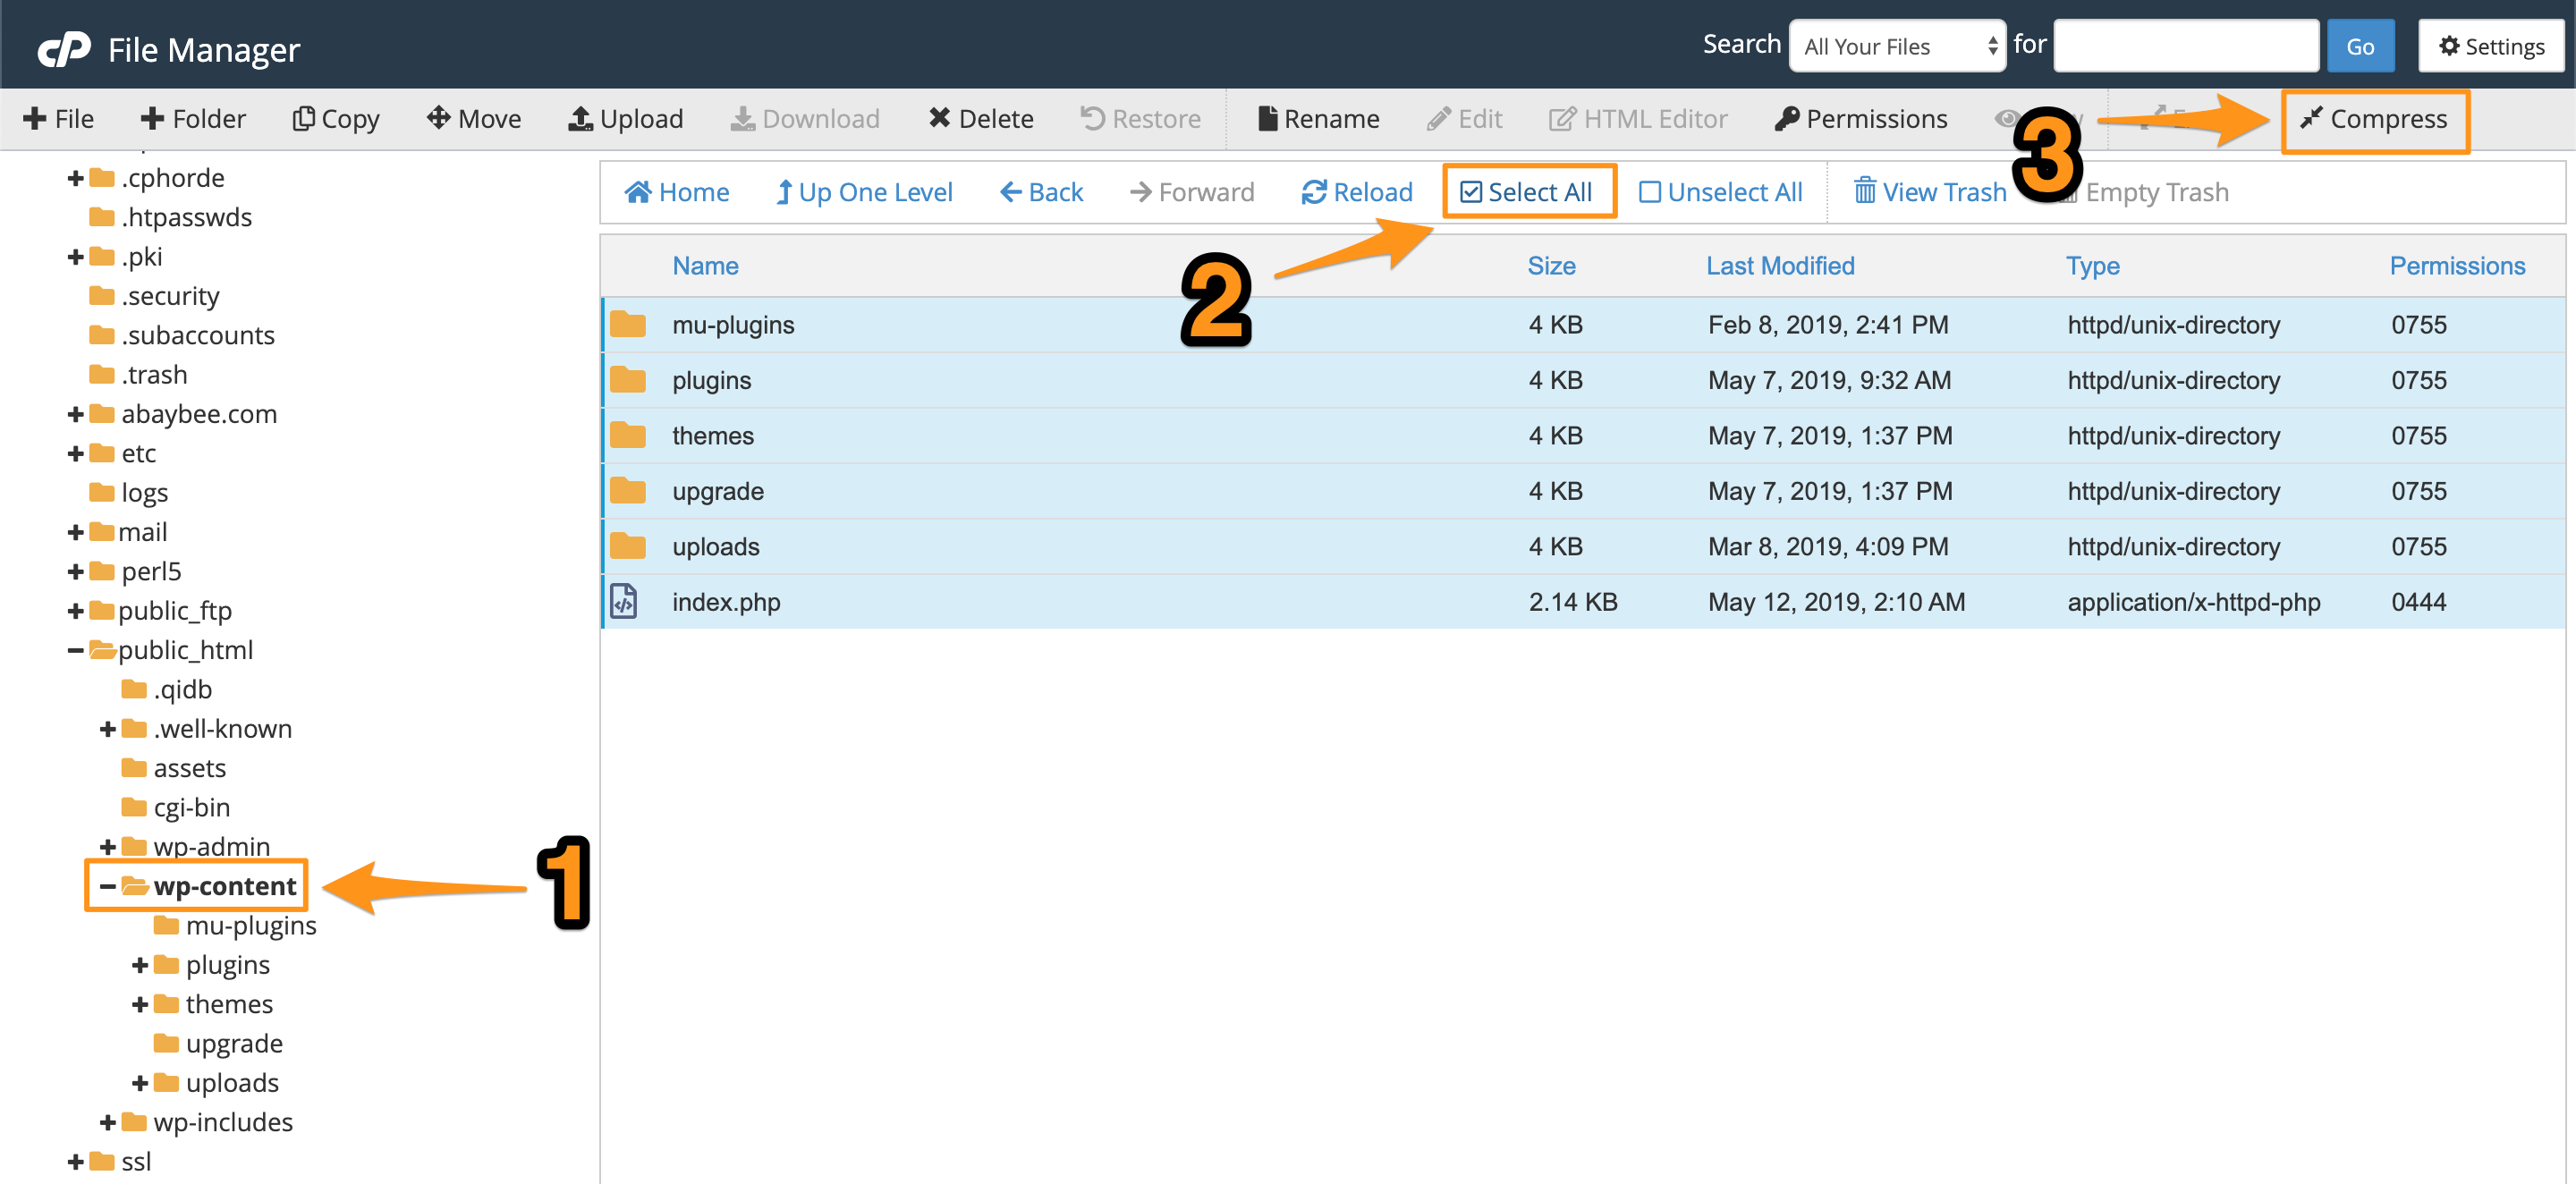The image size is (2576, 1184).
Task: Create a new Folder from toolbar
Action: click(x=193, y=119)
